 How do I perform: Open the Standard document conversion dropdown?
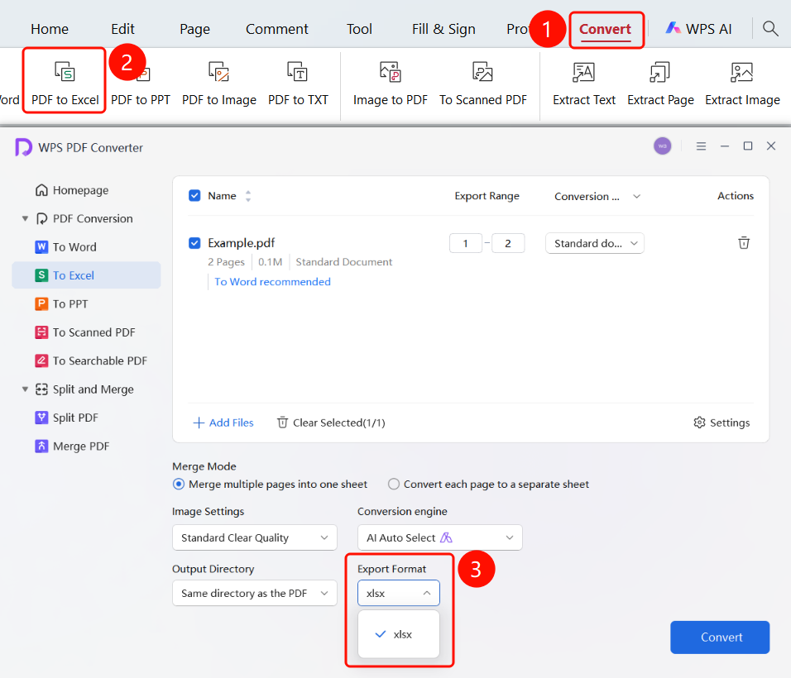point(595,243)
